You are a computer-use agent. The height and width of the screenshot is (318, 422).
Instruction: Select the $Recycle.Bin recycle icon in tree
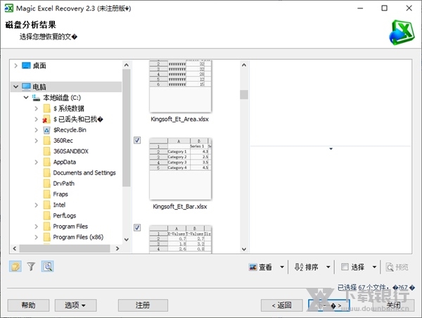(46, 130)
